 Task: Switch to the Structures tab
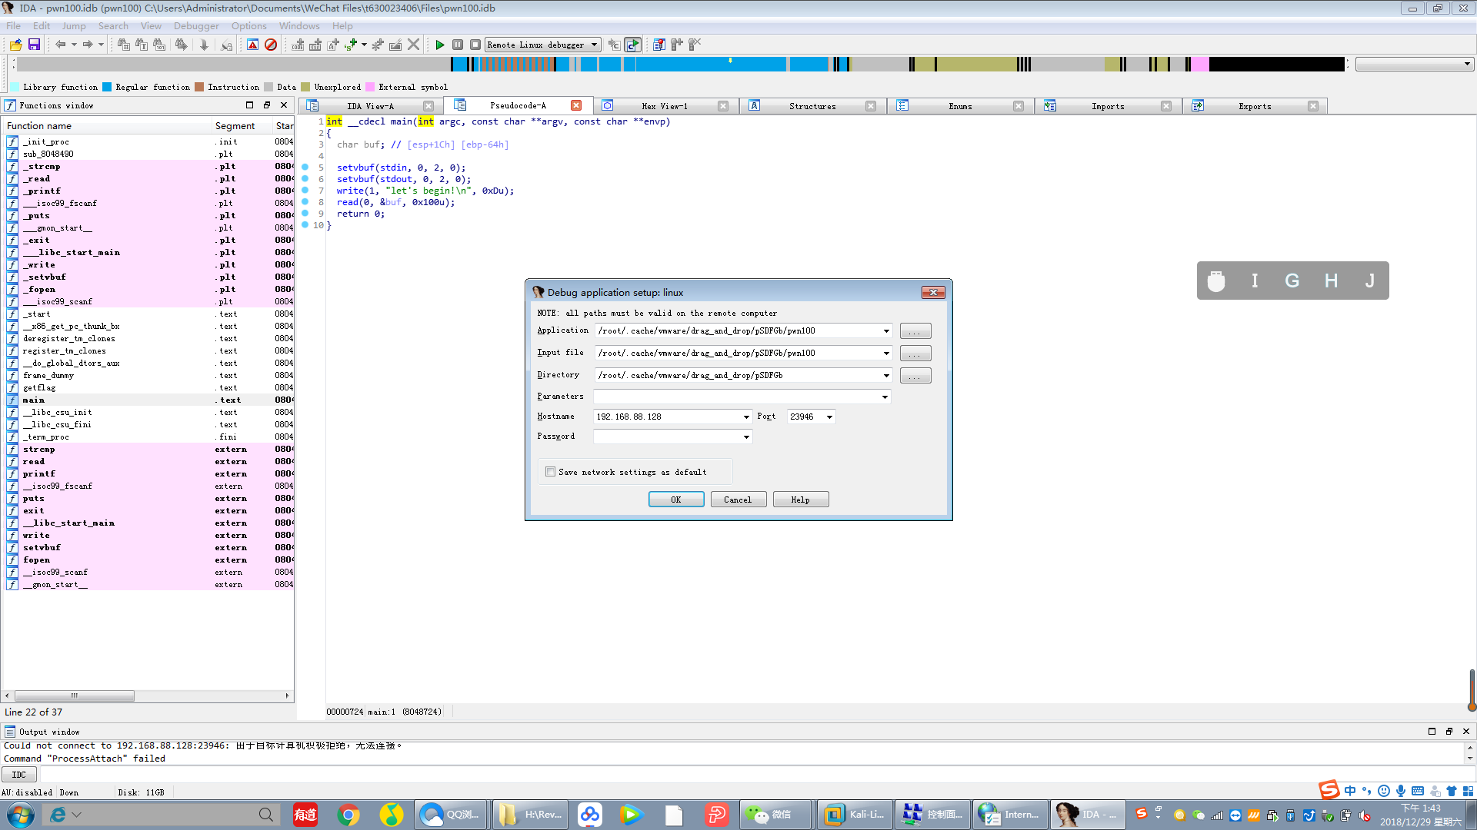tap(812, 106)
